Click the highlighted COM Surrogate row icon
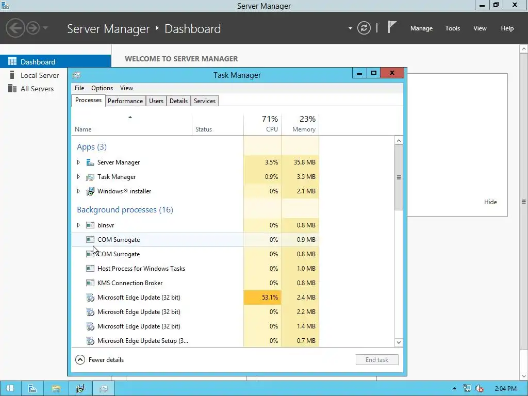 point(90,240)
